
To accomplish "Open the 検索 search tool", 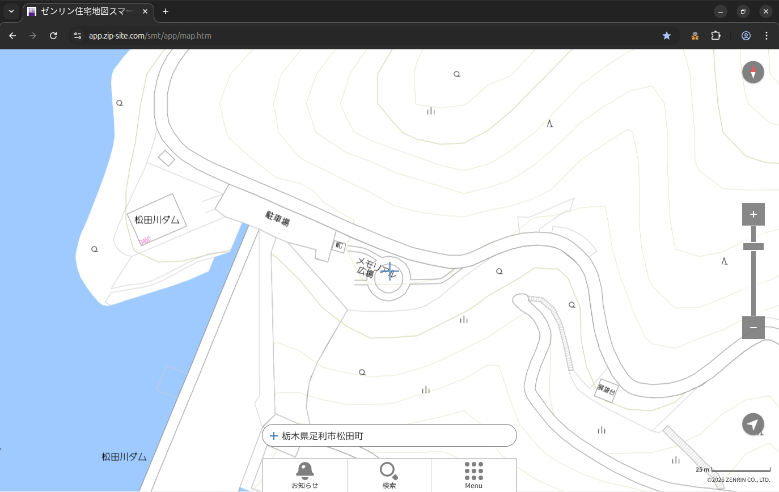I will coord(389,475).
